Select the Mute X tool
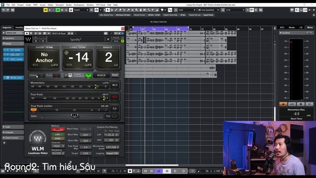Screen dimensions: 316x178 coord(132,10)
